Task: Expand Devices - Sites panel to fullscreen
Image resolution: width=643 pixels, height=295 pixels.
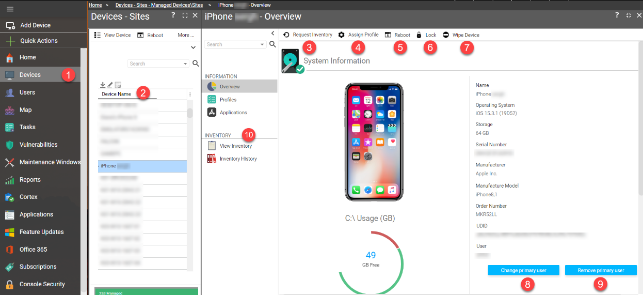Action: 185,15
